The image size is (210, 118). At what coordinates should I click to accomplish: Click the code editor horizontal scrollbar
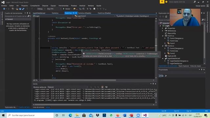[79, 80]
